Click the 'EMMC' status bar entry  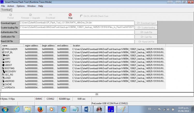39,99
